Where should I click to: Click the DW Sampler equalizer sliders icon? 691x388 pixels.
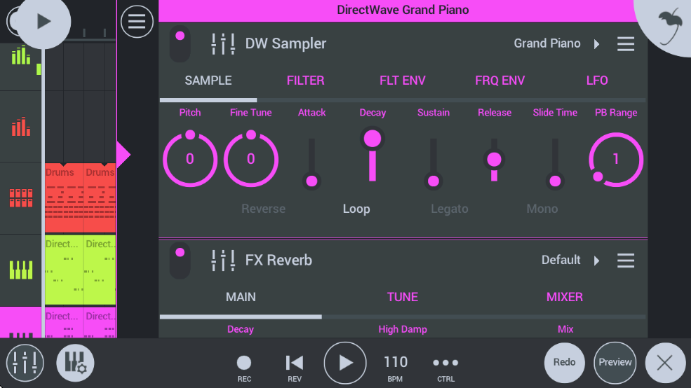(x=223, y=43)
